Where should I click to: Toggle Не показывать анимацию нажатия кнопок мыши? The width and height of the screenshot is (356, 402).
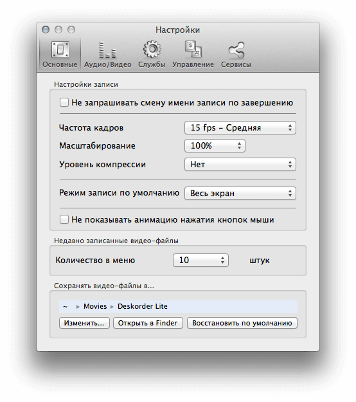coord(64,220)
